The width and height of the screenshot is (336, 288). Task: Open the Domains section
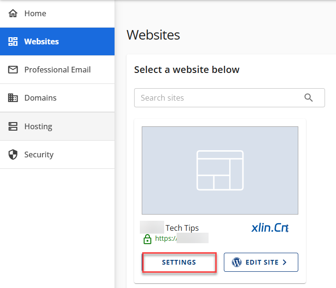point(41,98)
